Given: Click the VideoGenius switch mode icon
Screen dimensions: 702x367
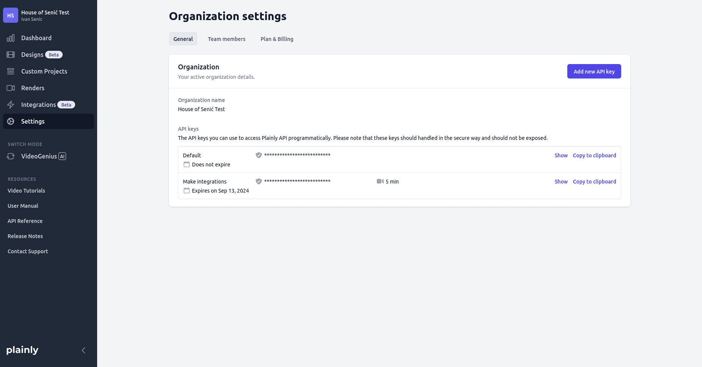Looking at the screenshot, I should (11, 156).
